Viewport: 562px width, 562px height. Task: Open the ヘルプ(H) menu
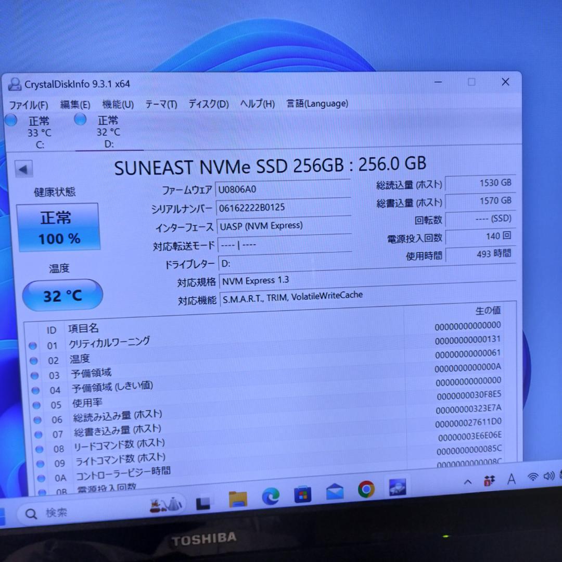click(x=257, y=104)
